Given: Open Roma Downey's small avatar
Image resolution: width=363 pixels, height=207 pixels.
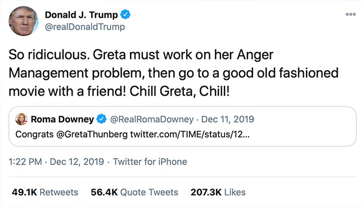Looking at the screenshot, I should click(21, 119).
